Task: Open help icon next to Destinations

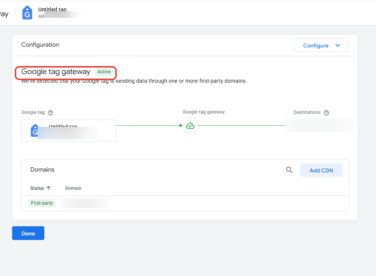Action: point(326,113)
